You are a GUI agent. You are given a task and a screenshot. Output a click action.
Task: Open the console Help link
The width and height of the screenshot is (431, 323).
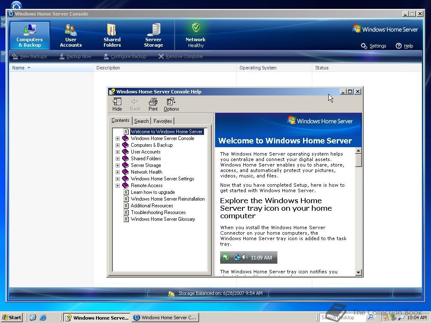coord(404,46)
